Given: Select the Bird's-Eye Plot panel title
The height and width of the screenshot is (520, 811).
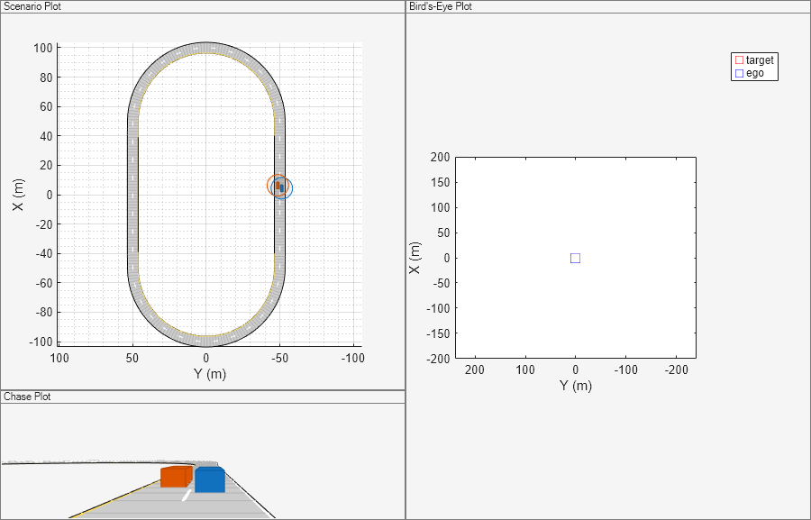Looking at the screenshot, I should pos(441,6).
